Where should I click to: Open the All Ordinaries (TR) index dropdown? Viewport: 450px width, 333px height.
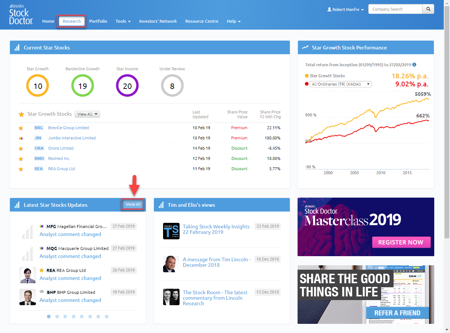tap(341, 84)
